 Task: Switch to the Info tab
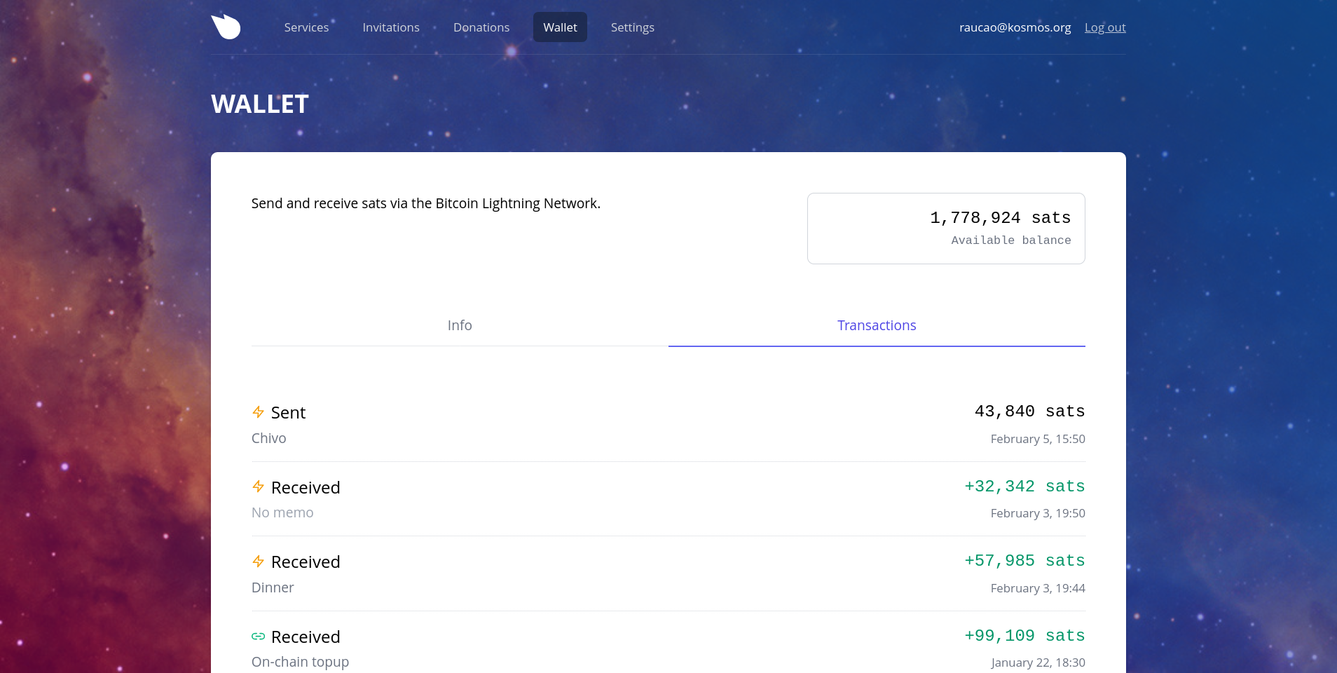pos(460,325)
